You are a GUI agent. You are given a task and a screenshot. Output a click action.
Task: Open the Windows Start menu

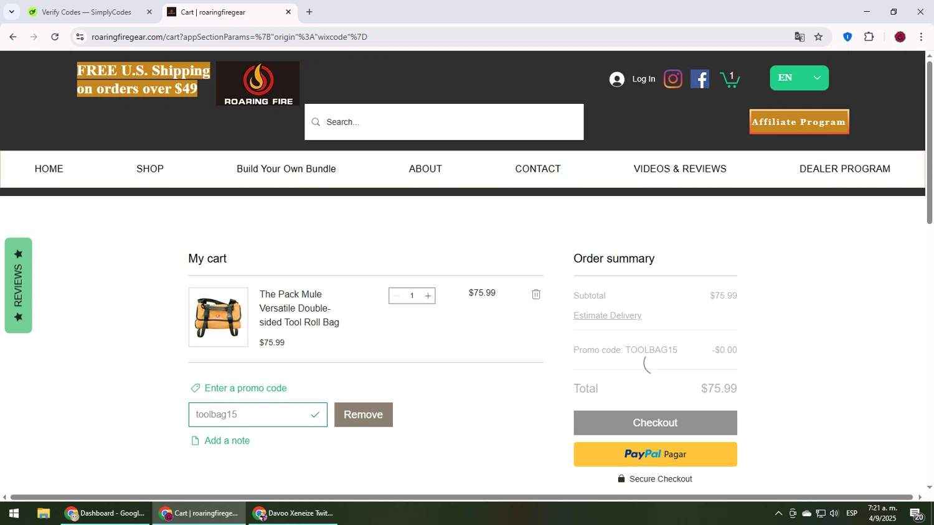pos(14,513)
